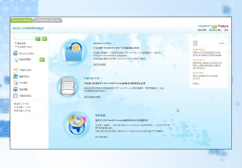Open NEW Desktop Client v3.0.0 beta news
Viewport: 242px width, 168px height.
pyautogui.click(x=207, y=65)
